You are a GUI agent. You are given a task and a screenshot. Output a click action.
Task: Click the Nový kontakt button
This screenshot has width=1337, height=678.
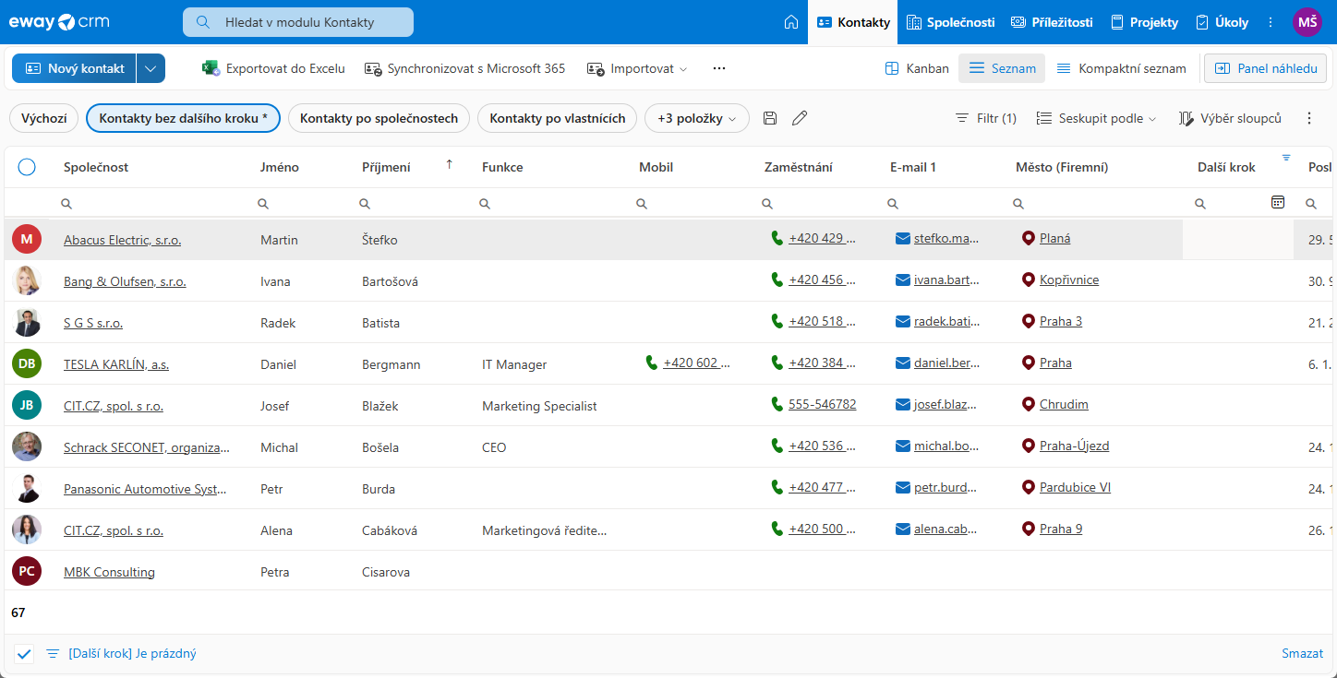74,68
